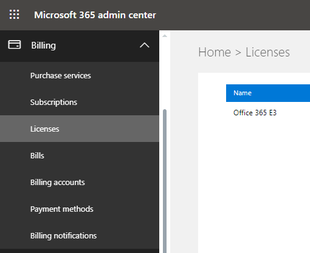This screenshot has width=310, height=253.
Task: Click Licenses in the breadcrumb heading
Action: coord(267,52)
